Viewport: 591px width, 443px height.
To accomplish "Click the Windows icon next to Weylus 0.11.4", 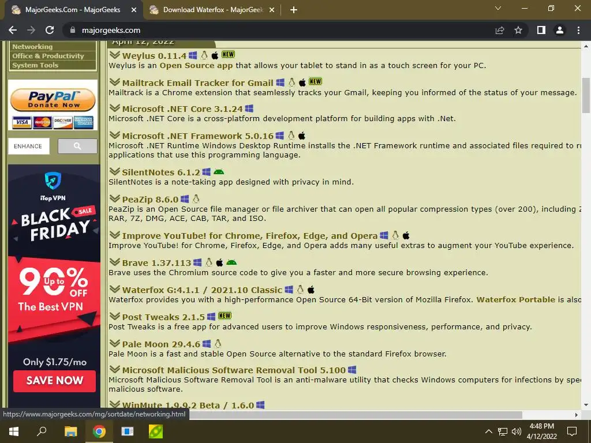I will (193, 55).
